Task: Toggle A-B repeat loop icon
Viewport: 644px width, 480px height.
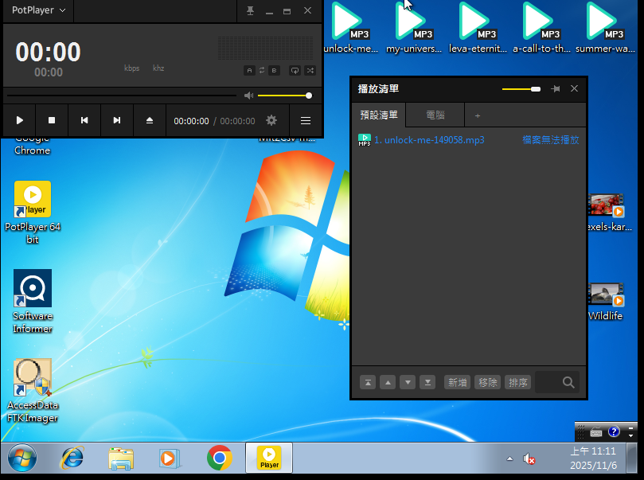Action: click(262, 71)
